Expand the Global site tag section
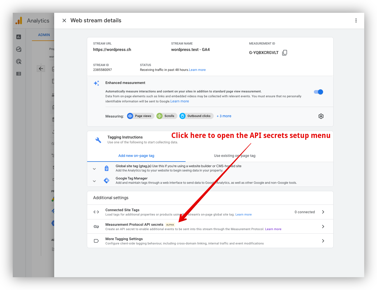Screen dimensions: 377x290 pos(94,169)
